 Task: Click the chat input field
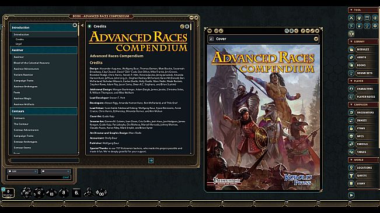click(39, 177)
